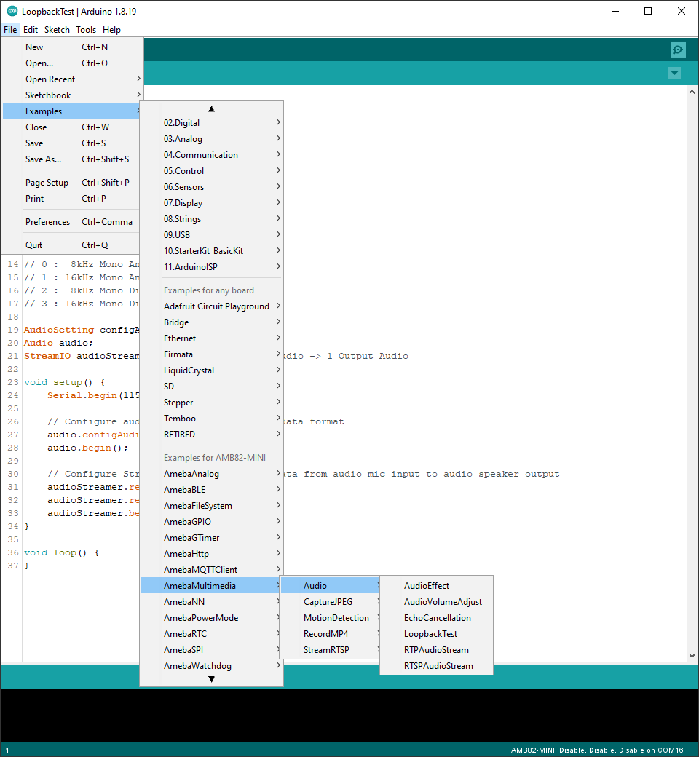699x757 pixels.
Task: Click Save As in File menu
Action: [44, 159]
